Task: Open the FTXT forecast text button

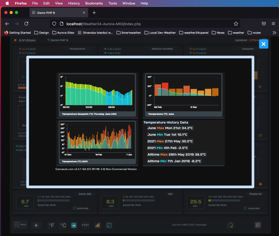Action: coord(85,225)
